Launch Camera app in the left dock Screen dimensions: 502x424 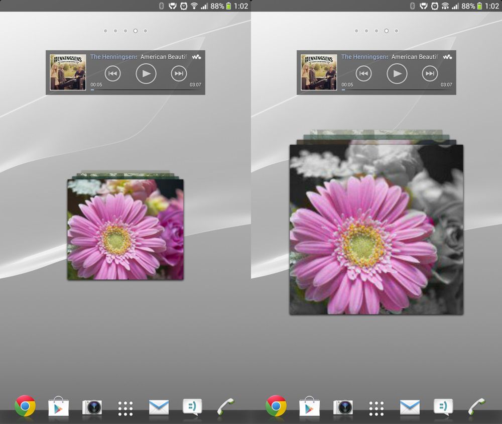tap(92, 407)
